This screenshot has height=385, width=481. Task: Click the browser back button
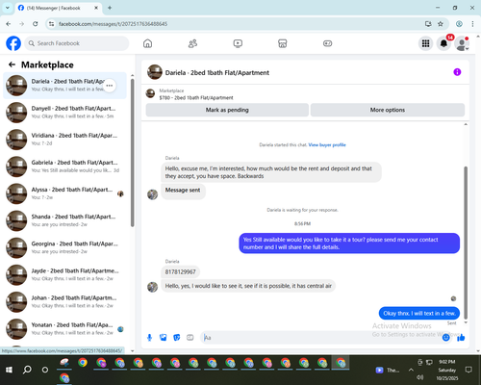(x=9, y=24)
